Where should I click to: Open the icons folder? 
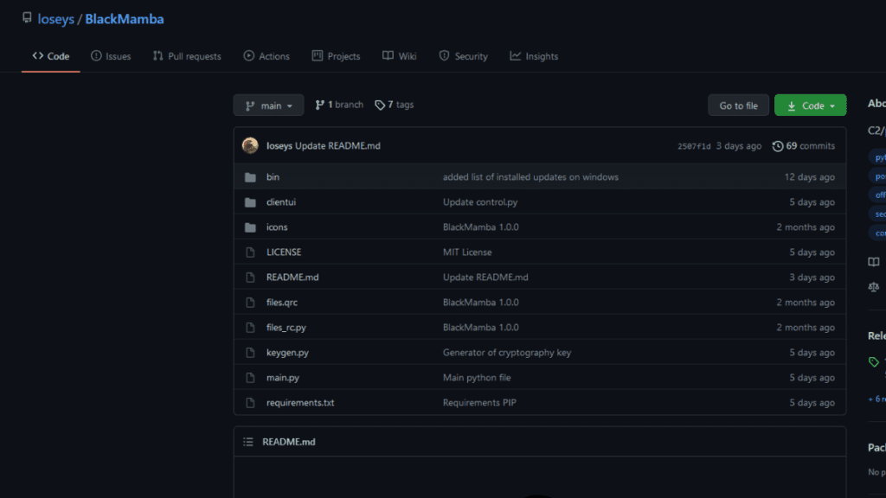click(277, 227)
